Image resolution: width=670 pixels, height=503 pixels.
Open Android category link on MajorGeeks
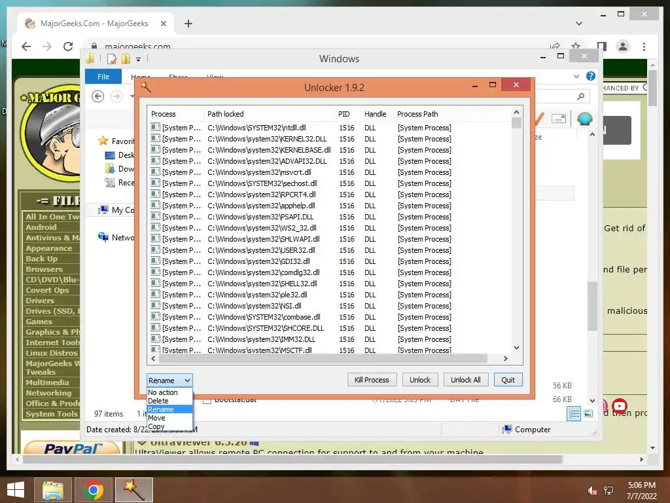click(x=41, y=227)
